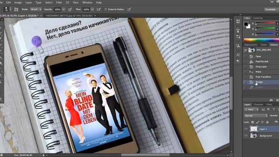Open the Opacity slider arrow
The width and height of the screenshot is (279, 157).
(x=64, y=10)
